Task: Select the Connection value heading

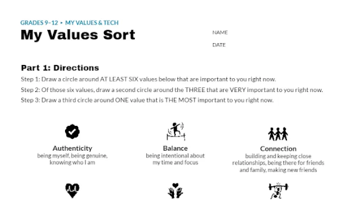Action: click(278, 149)
